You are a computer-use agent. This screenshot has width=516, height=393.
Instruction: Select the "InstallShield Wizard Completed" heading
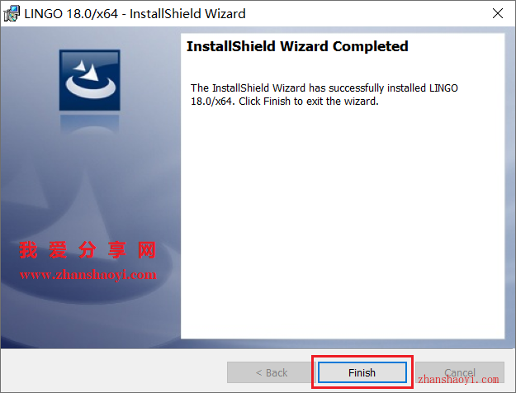(x=297, y=46)
